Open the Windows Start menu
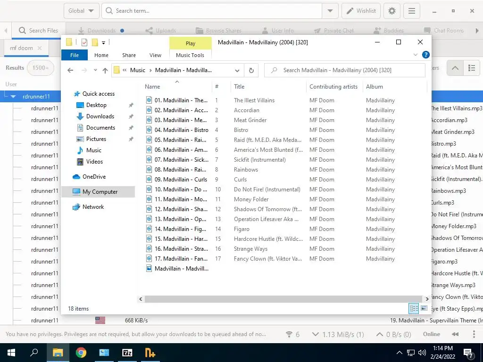 point(11,353)
